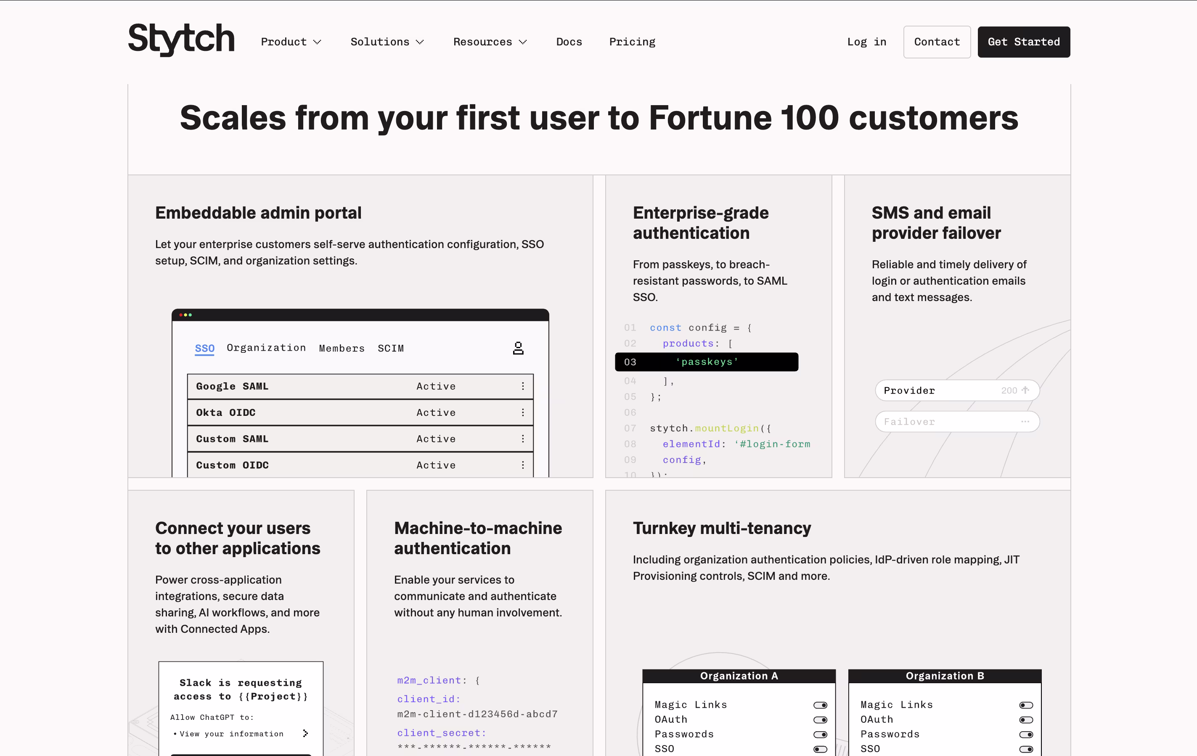Open the Pricing page link
Screen dimensions: 1197x756
click(632, 42)
